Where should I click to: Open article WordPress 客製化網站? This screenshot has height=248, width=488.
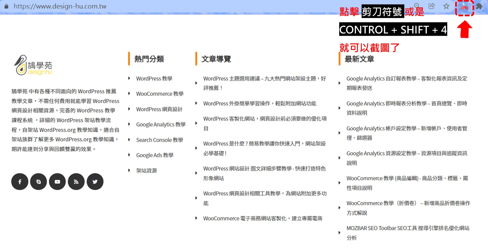click(x=265, y=123)
